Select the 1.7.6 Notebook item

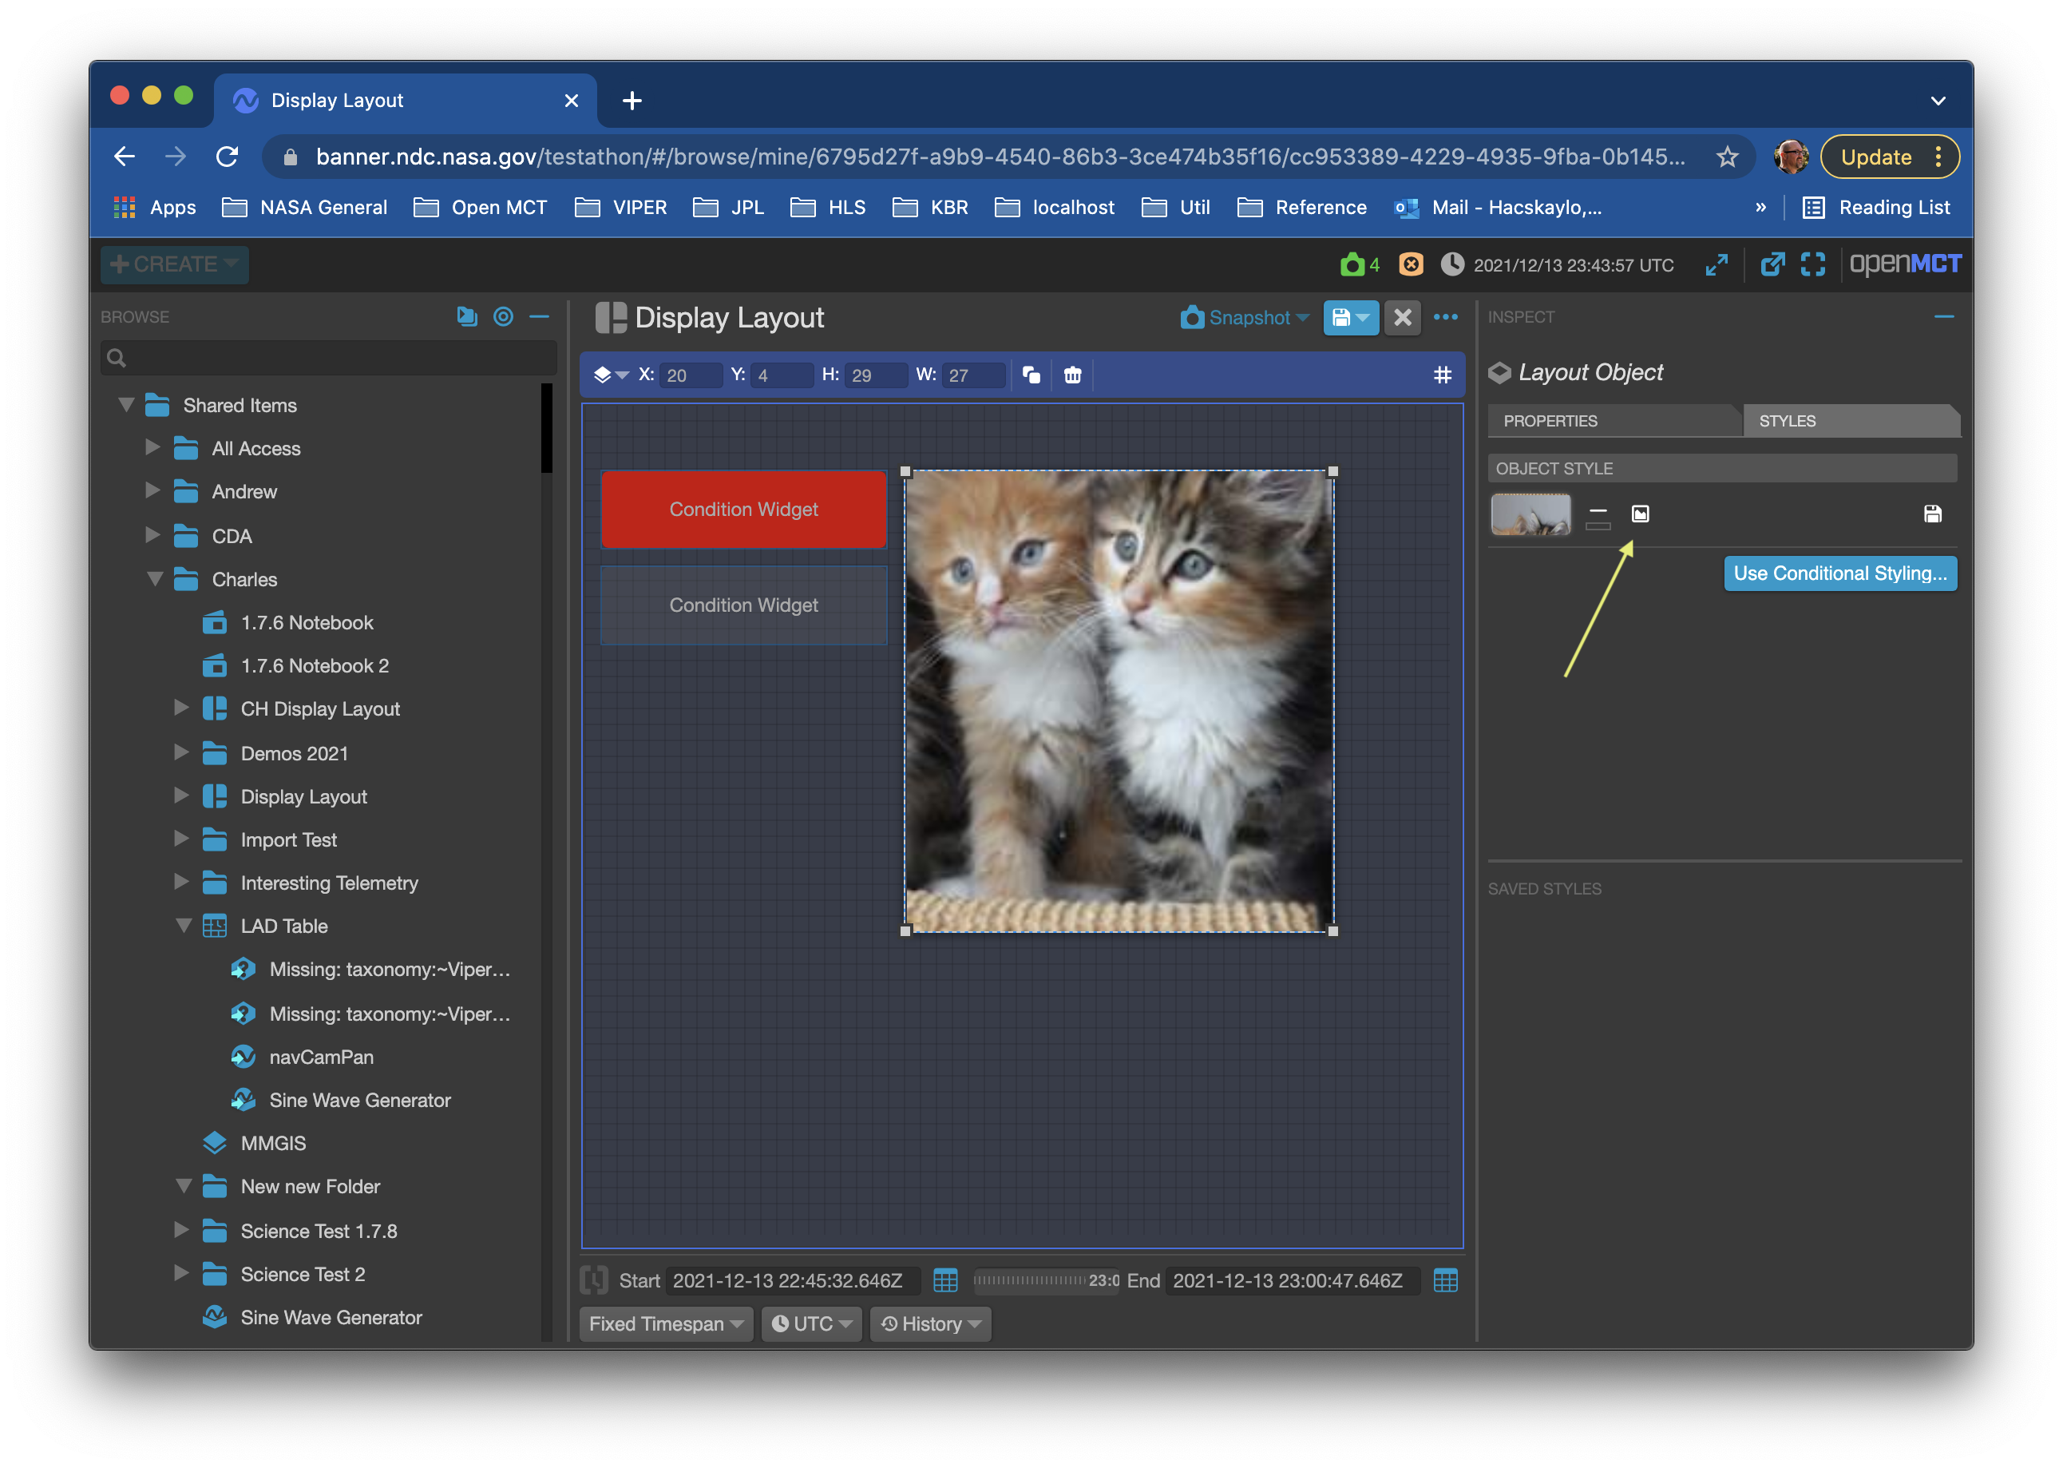(x=307, y=622)
